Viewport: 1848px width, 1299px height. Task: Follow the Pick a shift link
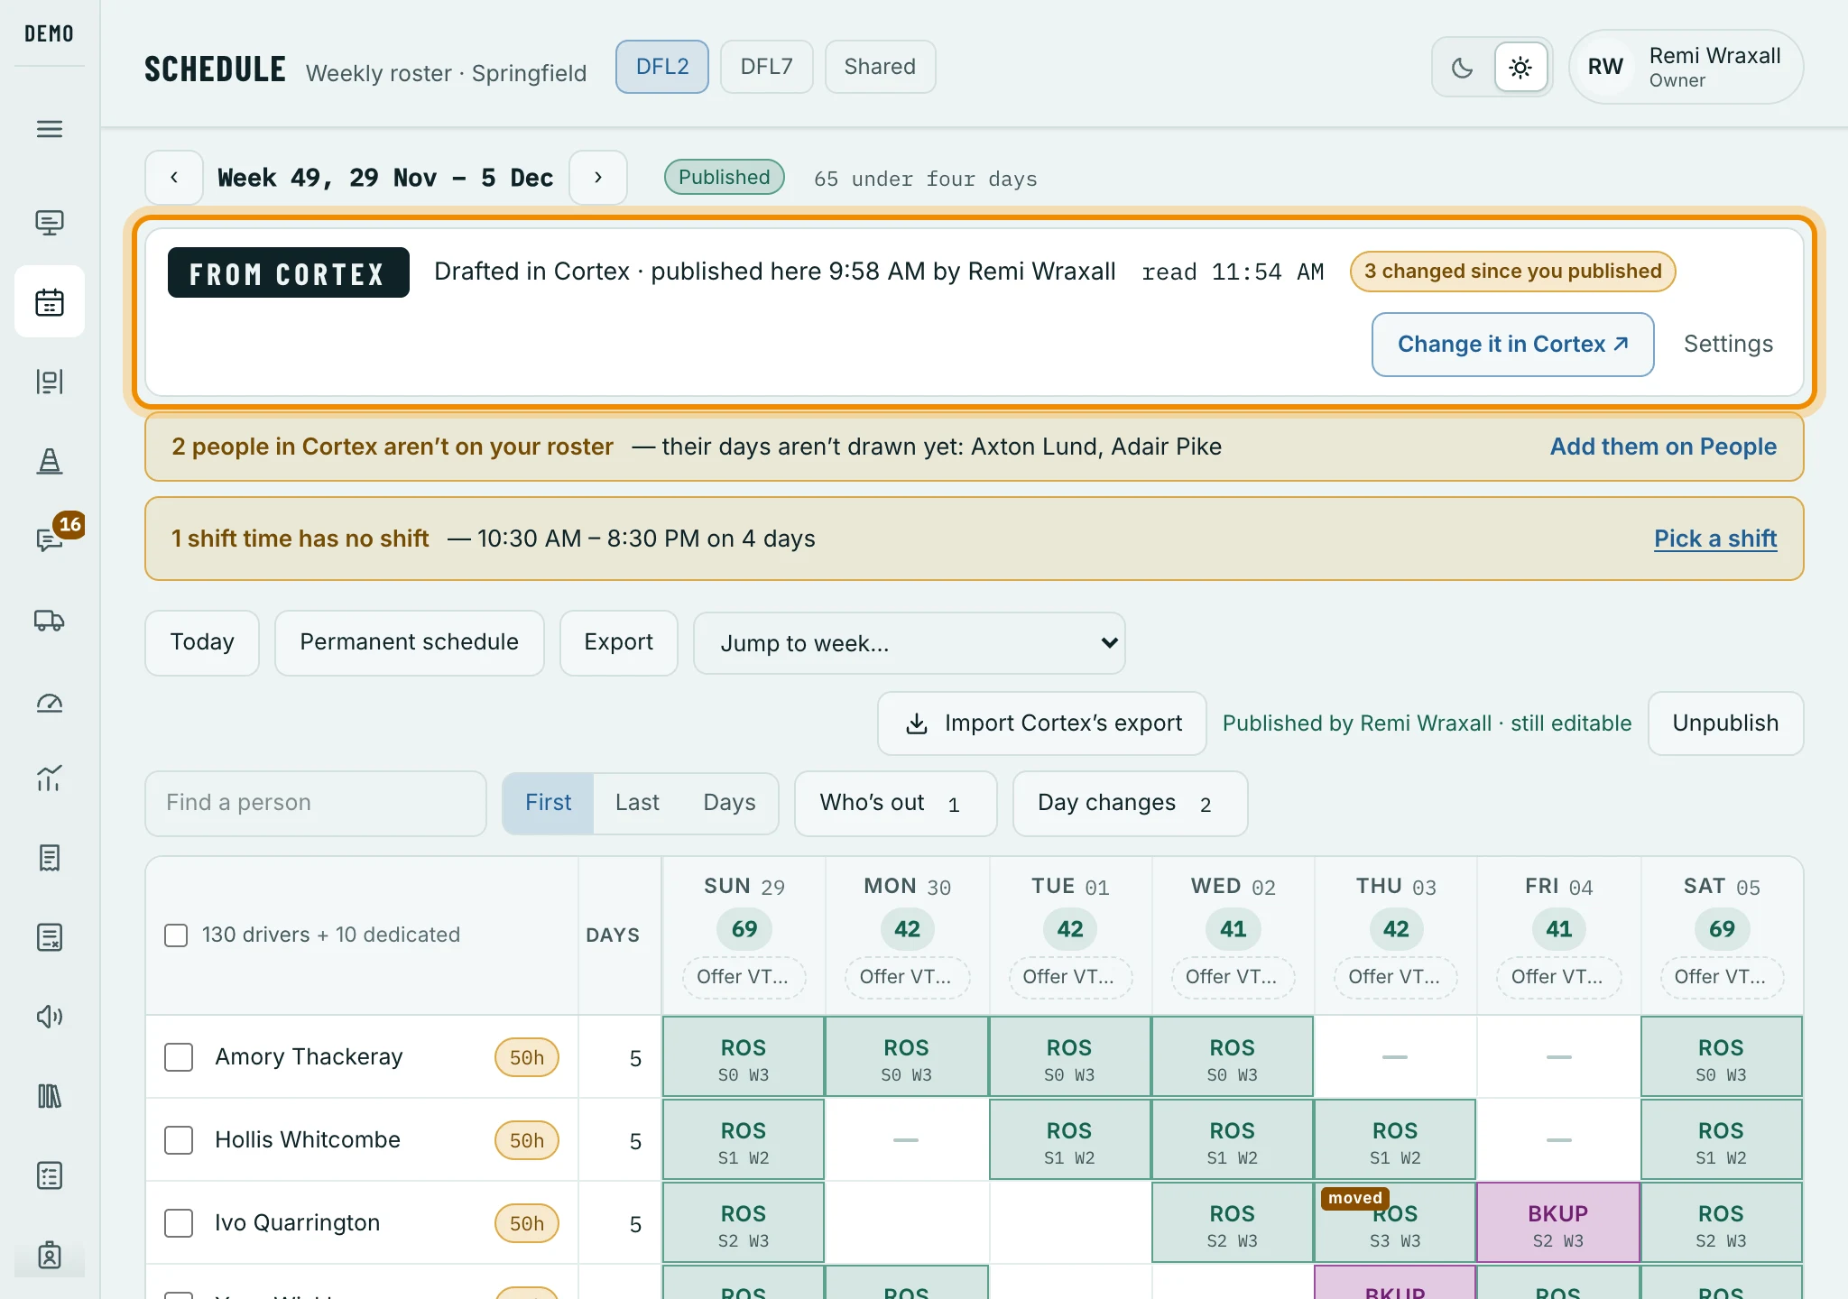point(1715,539)
